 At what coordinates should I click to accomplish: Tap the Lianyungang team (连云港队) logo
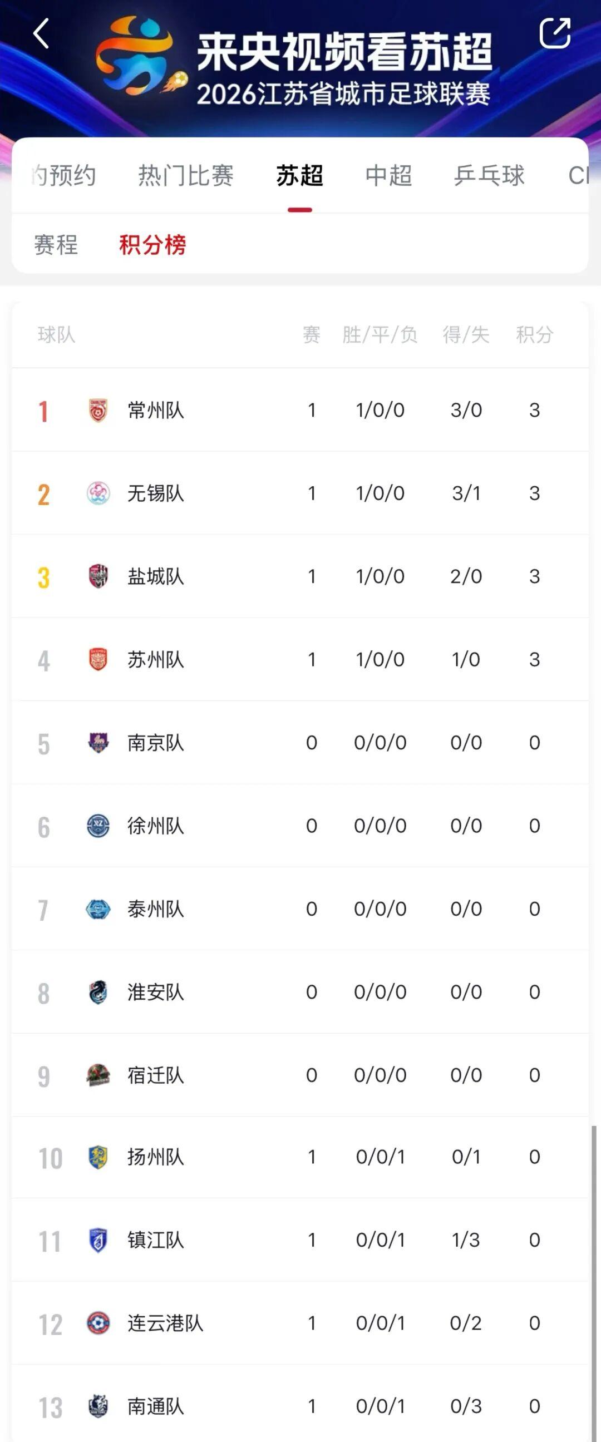pyautogui.click(x=98, y=1323)
